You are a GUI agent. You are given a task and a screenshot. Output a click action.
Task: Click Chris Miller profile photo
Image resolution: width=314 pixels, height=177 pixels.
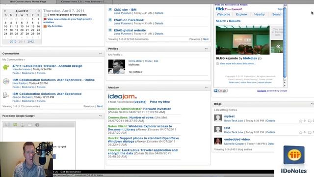pos(117,67)
